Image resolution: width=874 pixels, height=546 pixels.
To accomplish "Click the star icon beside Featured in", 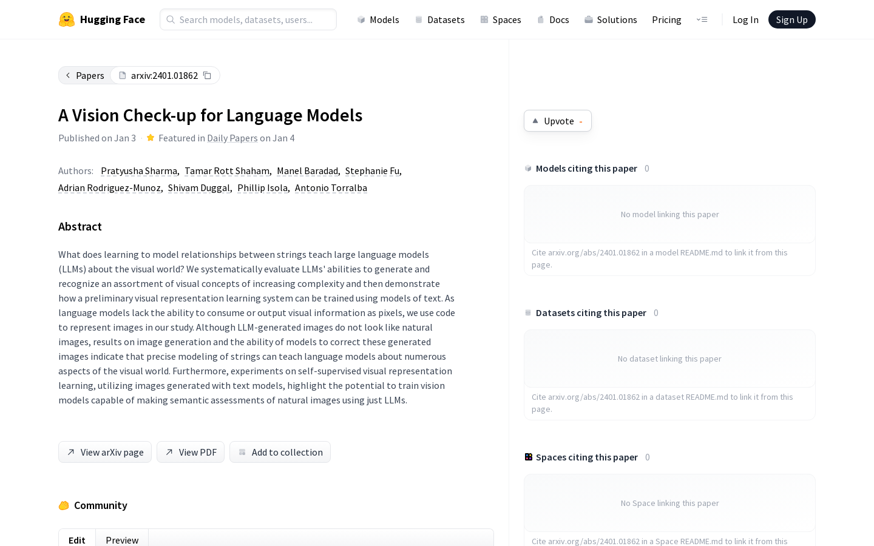I will point(151,138).
